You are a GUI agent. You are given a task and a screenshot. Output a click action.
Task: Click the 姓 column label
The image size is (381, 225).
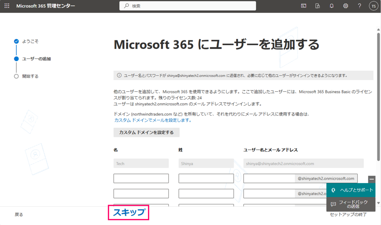coord(181,150)
